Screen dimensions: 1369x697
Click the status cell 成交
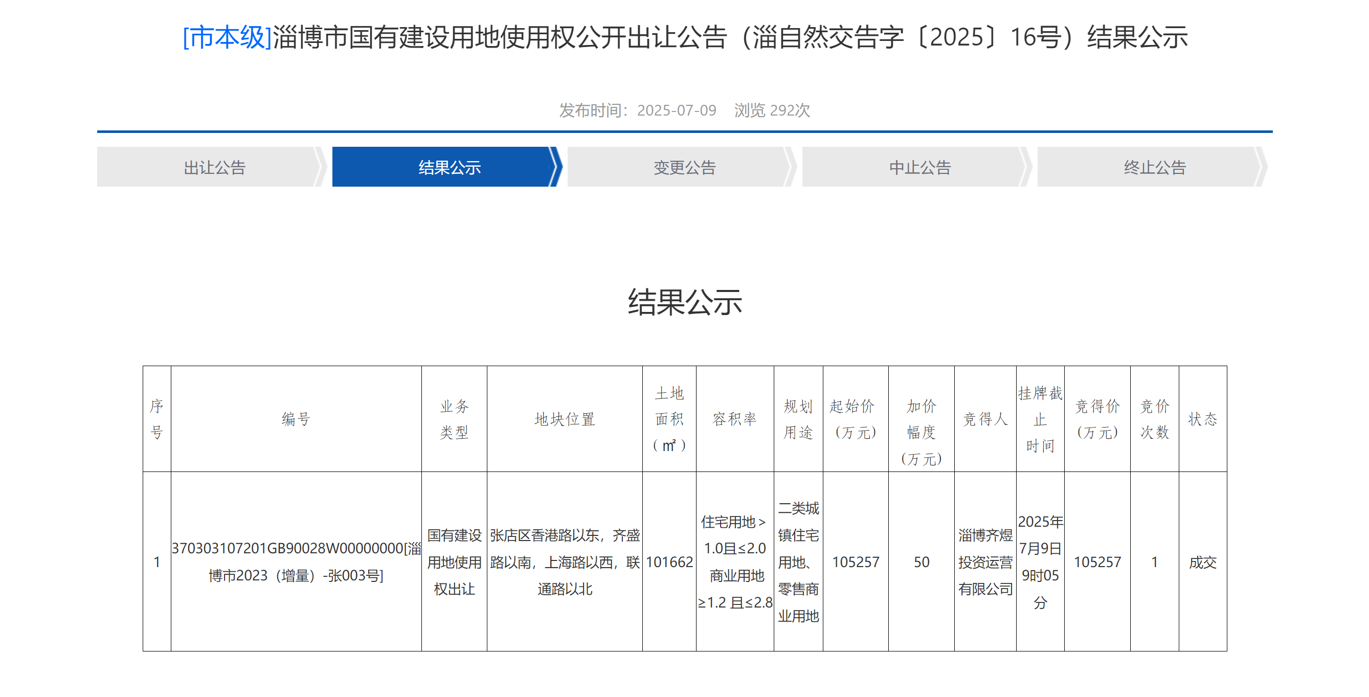pyautogui.click(x=1203, y=562)
